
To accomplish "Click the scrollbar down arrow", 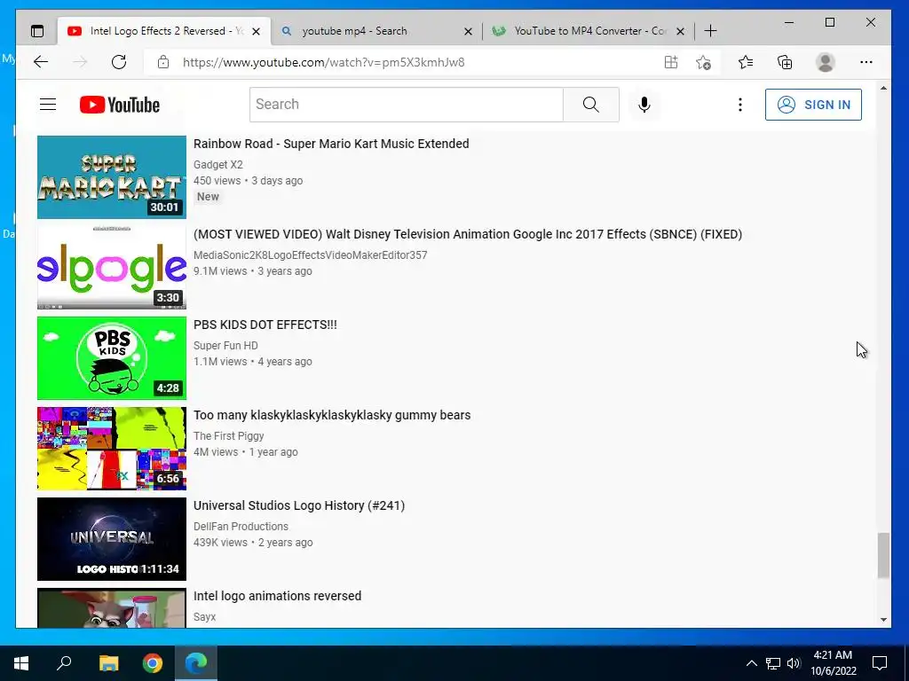I will (883, 620).
